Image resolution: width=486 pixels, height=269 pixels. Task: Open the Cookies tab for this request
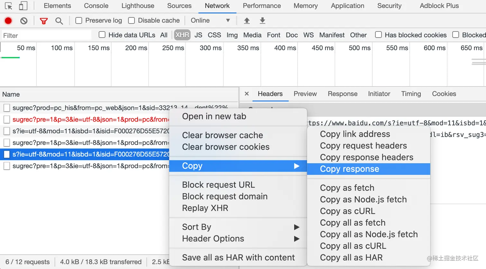pyautogui.click(x=444, y=94)
